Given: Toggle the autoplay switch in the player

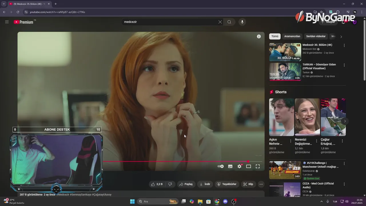Looking at the screenshot, I should coord(220,166).
